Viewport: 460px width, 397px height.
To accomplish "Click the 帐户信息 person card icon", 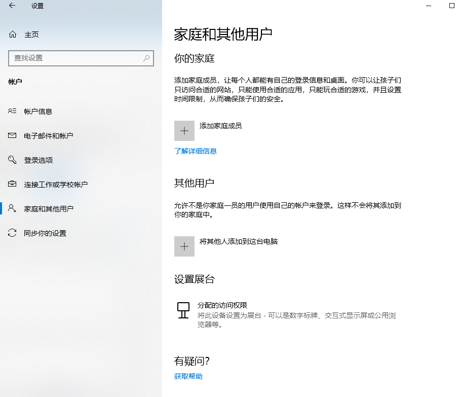I will pyautogui.click(x=13, y=112).
